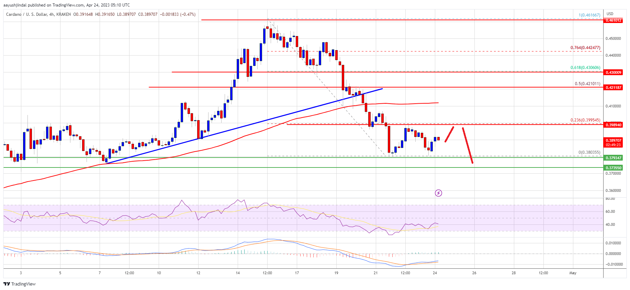Click the date label 24 on time axis
Screen dimensions: 630x290
pos(435,273)
